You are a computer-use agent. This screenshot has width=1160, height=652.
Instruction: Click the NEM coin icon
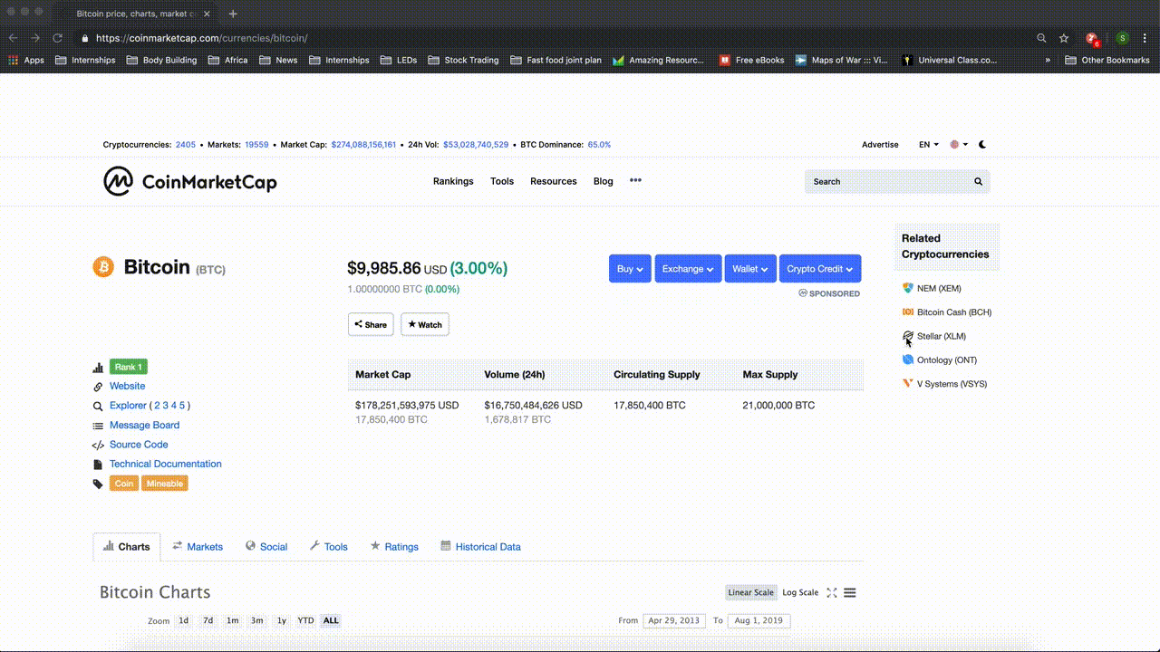(908, 288)
